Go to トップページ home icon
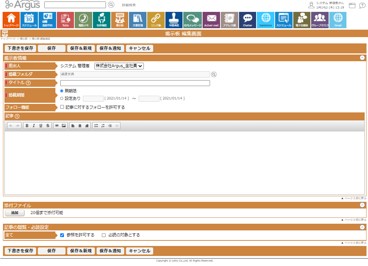Image resolution: width=368 pixels, height=266 pixels. (11, 20)
